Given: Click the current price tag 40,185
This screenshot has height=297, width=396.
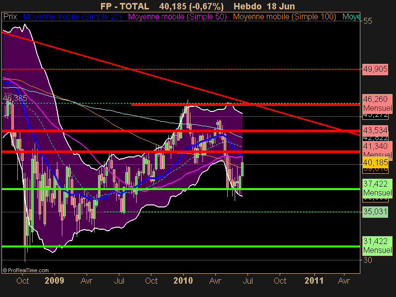Looking at the screenshot, I should tap(375, 162).
